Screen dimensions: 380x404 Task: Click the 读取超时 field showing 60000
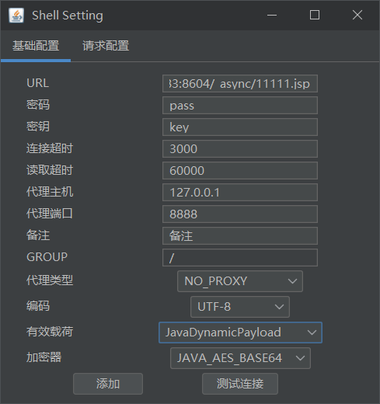tap(240, 171)
